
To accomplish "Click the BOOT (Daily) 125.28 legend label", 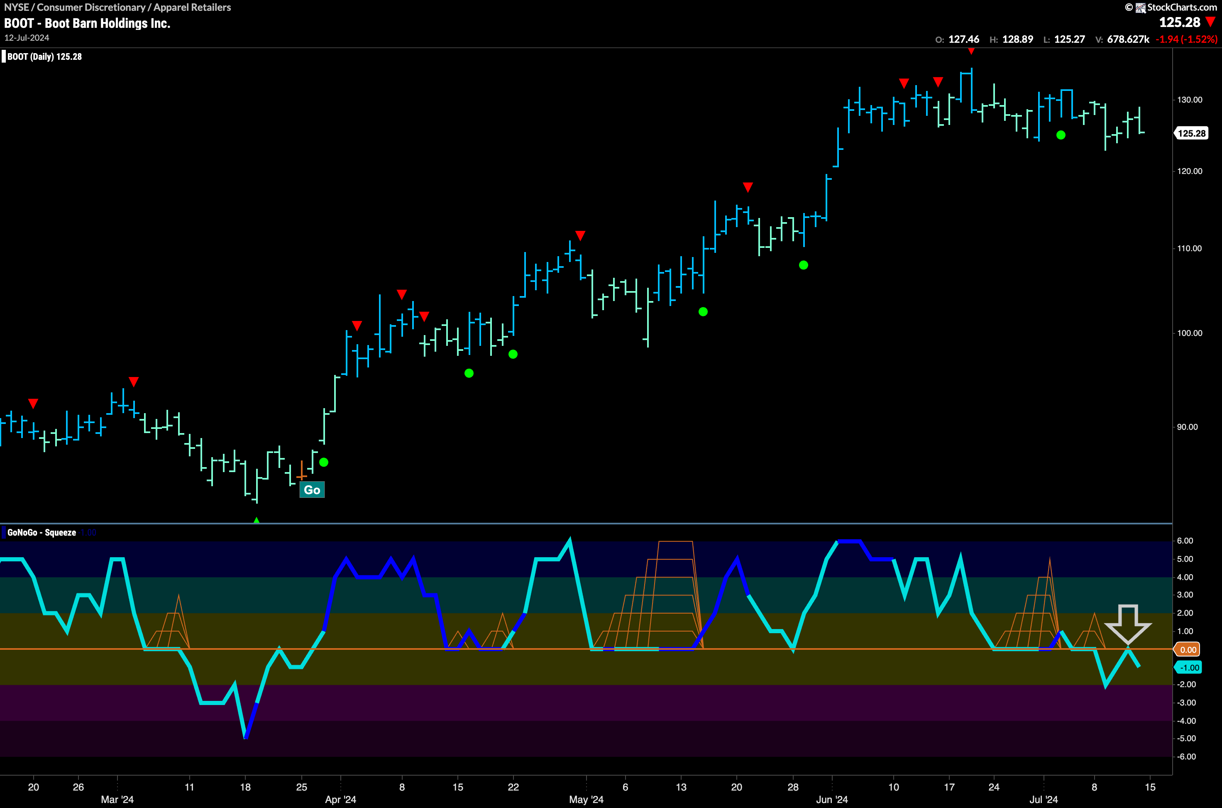I will 44,57.
